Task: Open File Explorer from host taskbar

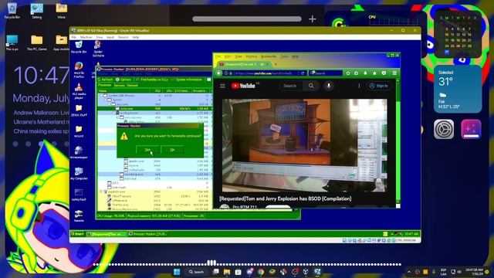Action: (x=227, y=272)
